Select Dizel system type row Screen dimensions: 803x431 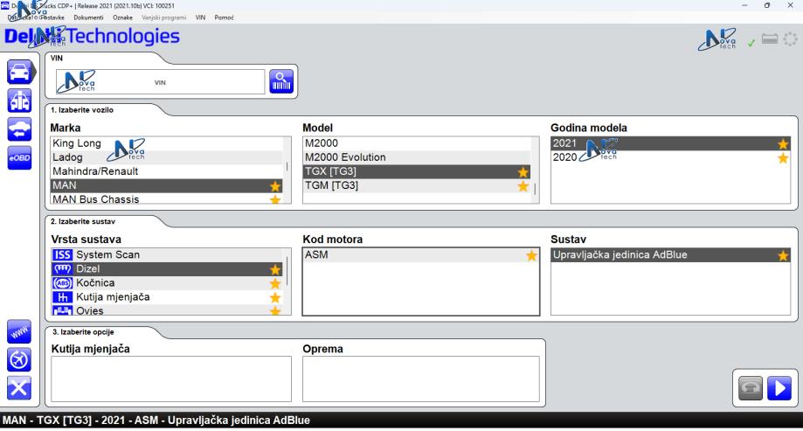(166, 269)
